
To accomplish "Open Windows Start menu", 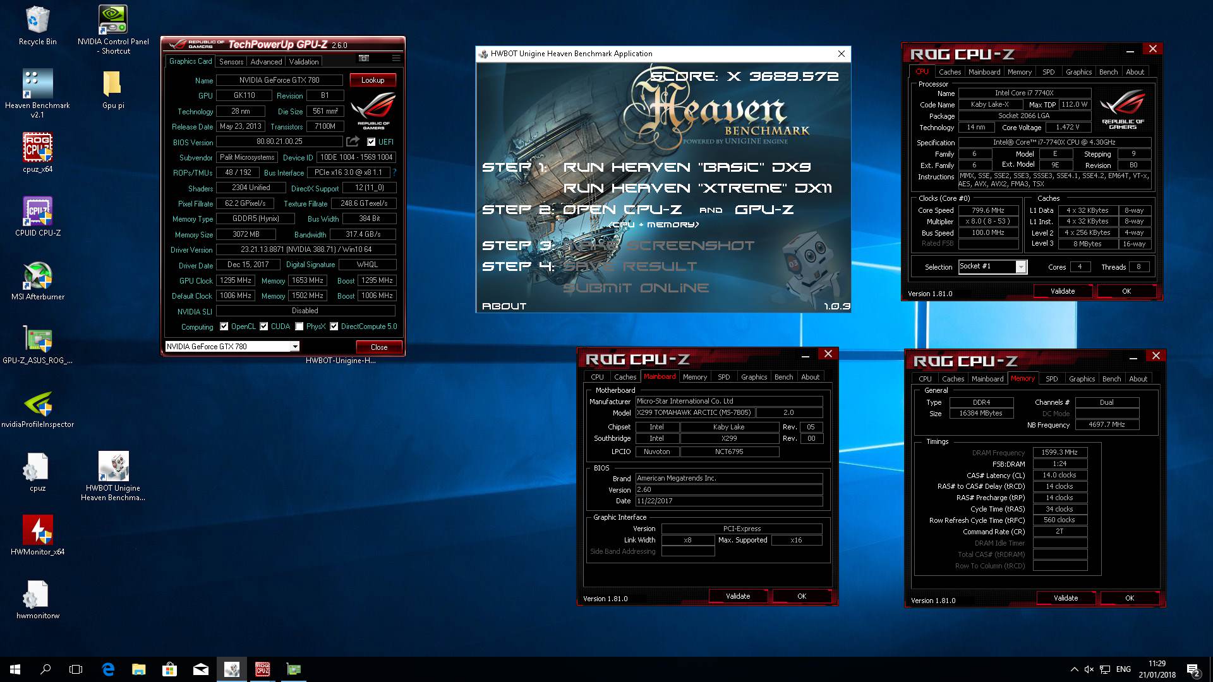I will coord(15,669).
